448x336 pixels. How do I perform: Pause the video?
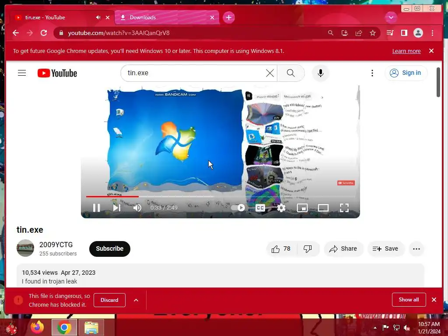point(97,208)
